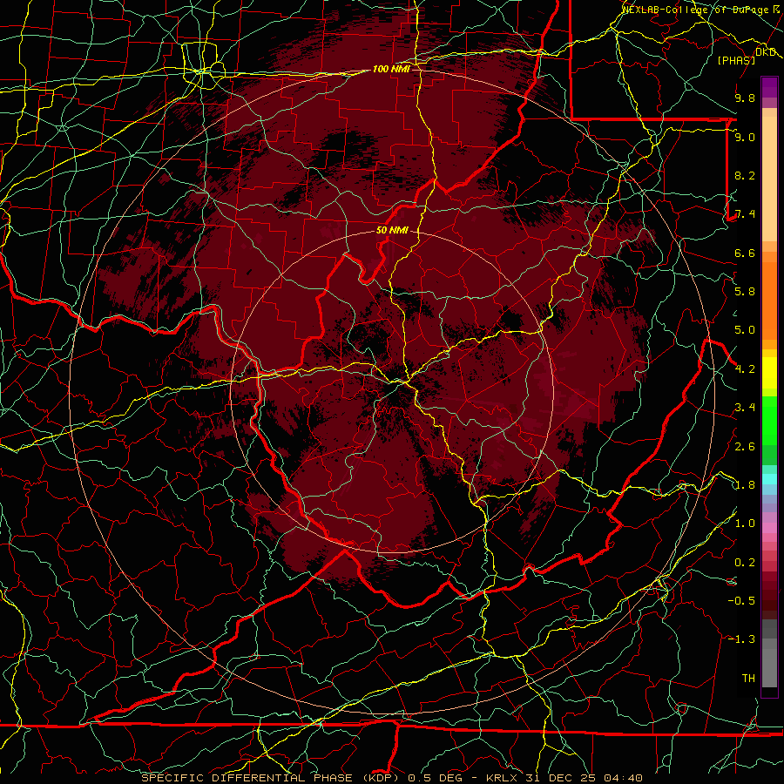Image resolution: width=784 pixels, height=784 pixels.
Task: Click the 100 NMI range ring label
Action: pyautogui.click(x=391, y=69)
